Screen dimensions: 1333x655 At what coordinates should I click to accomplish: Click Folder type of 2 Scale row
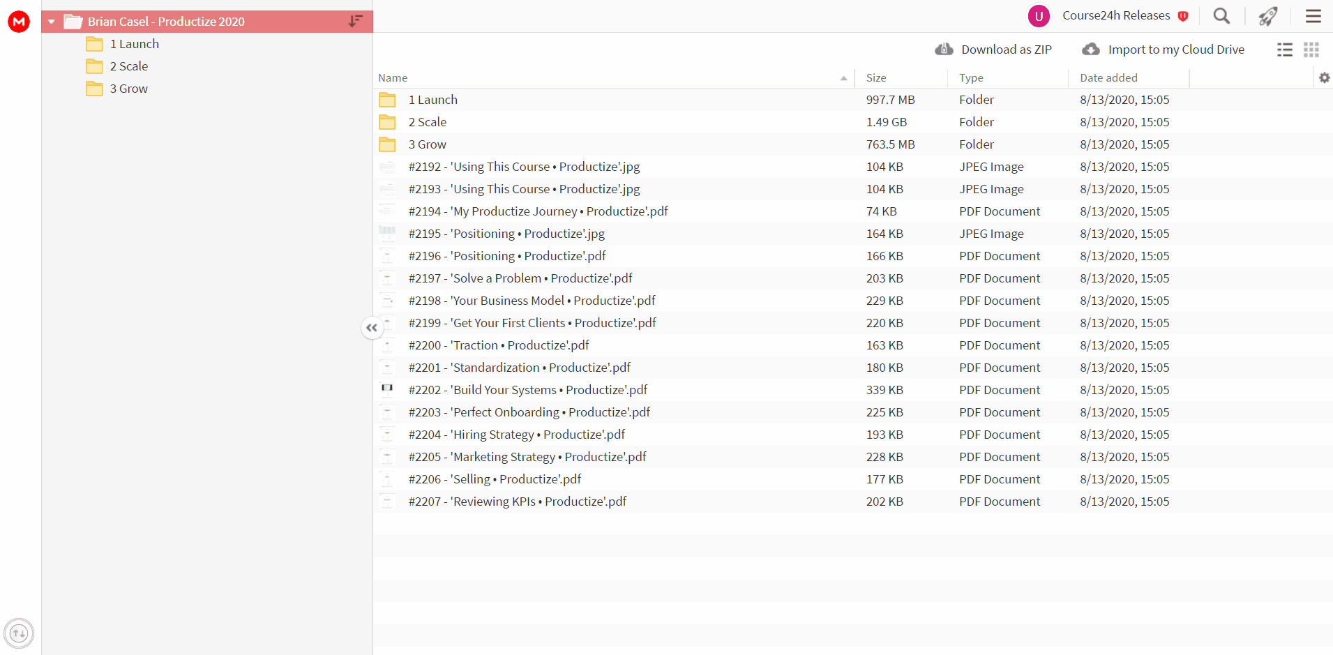(977, 122)
